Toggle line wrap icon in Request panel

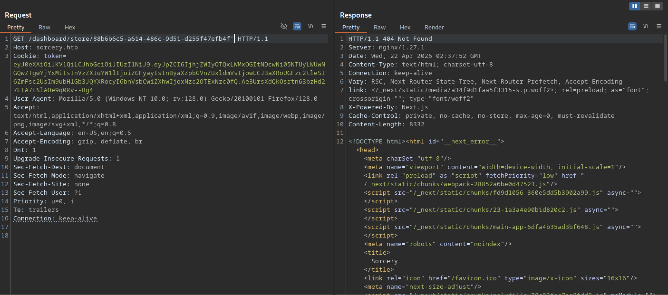coord(297,26)
